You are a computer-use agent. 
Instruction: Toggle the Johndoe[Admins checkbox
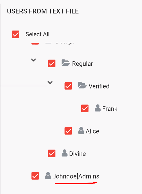tap(35, 176)
